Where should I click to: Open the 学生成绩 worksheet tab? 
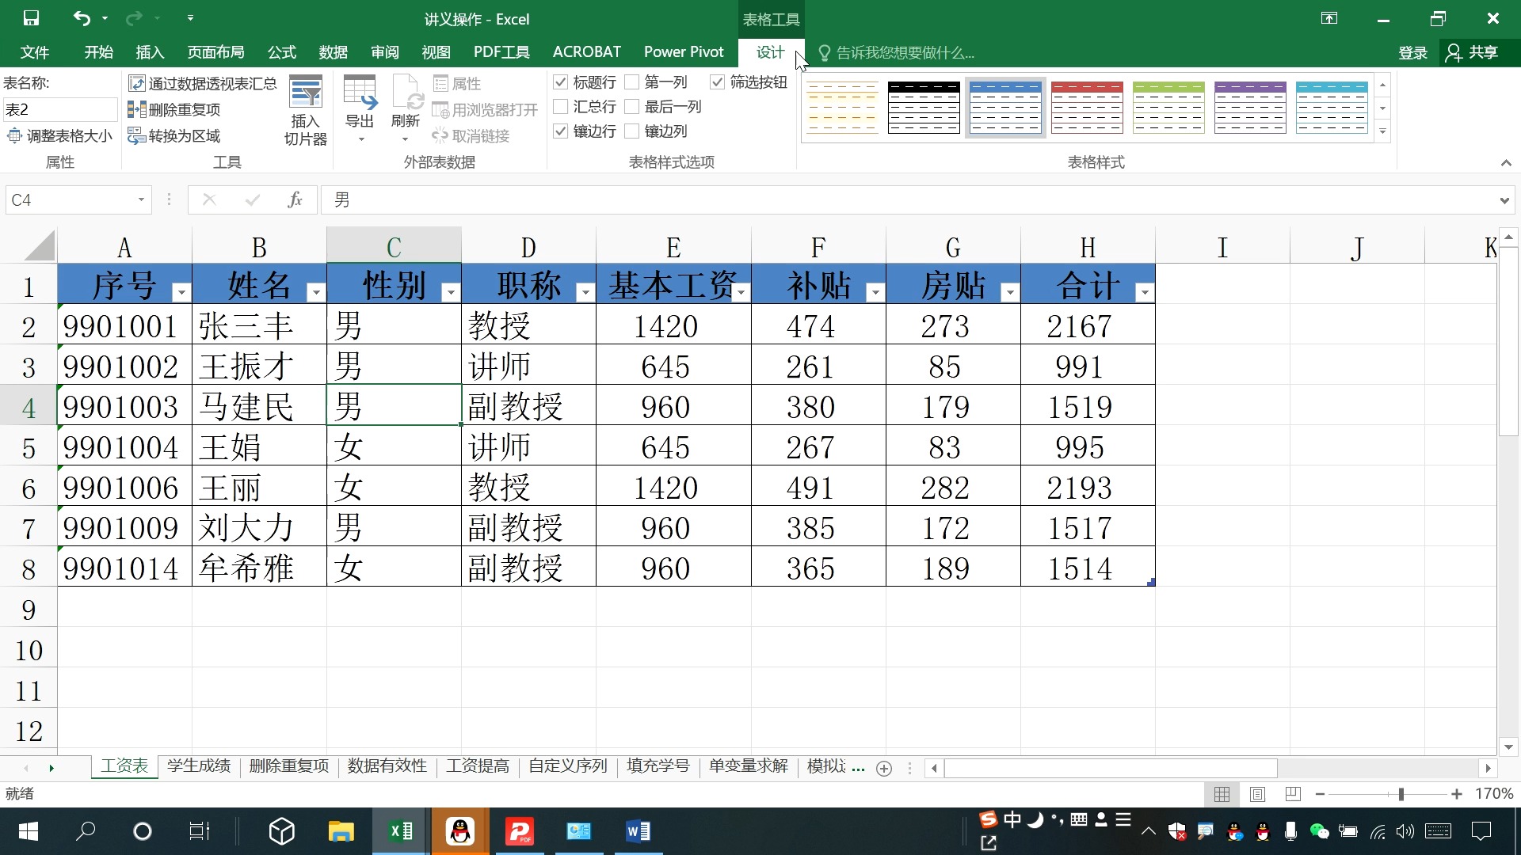(x=197, y=766)
